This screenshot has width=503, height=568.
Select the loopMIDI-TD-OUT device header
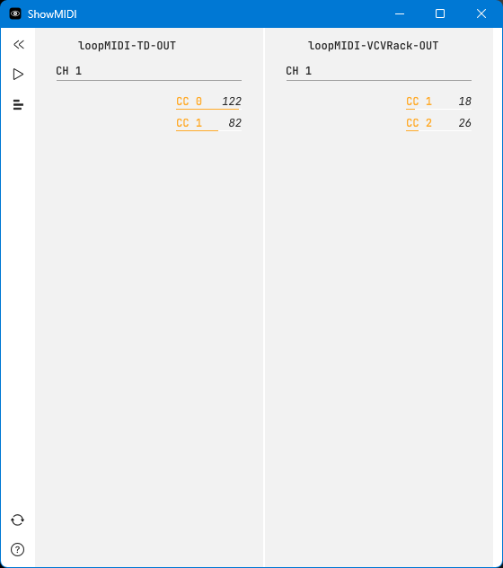(x=128, y=46)
